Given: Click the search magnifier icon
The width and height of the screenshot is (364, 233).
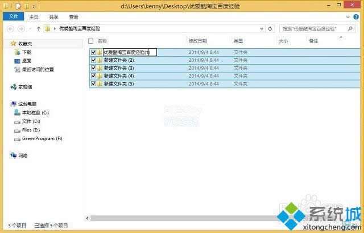Looking at the screenshot, I should pos(350,28).
